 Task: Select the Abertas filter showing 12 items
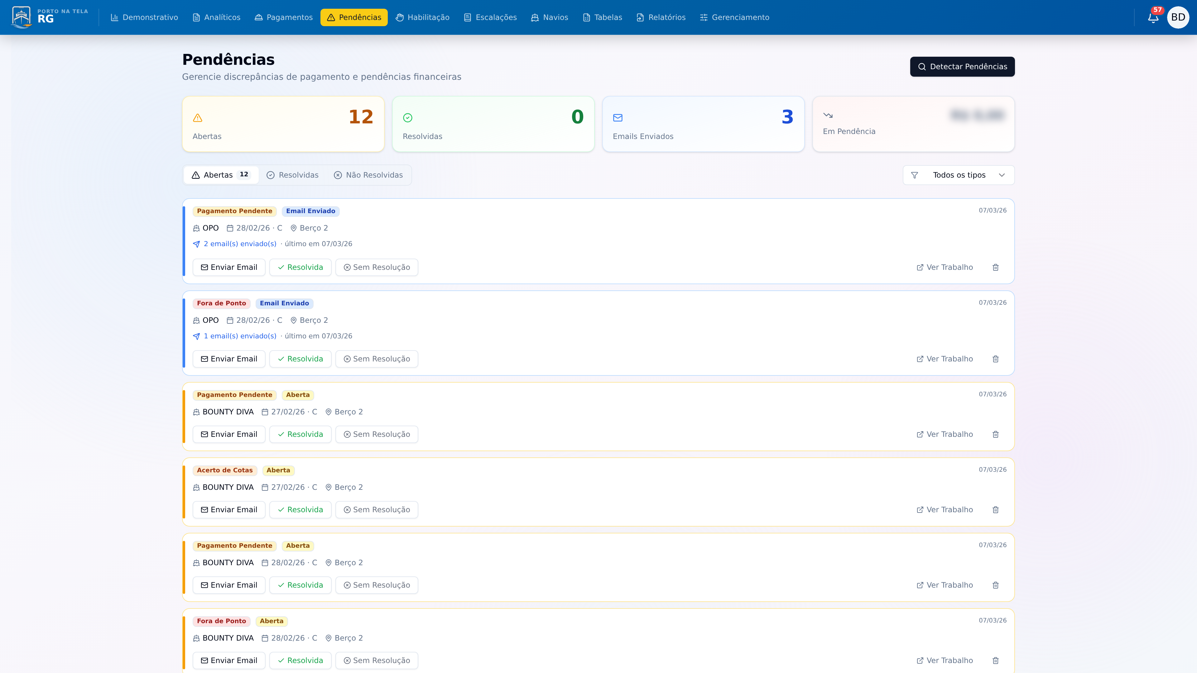[x=220, y=175]
